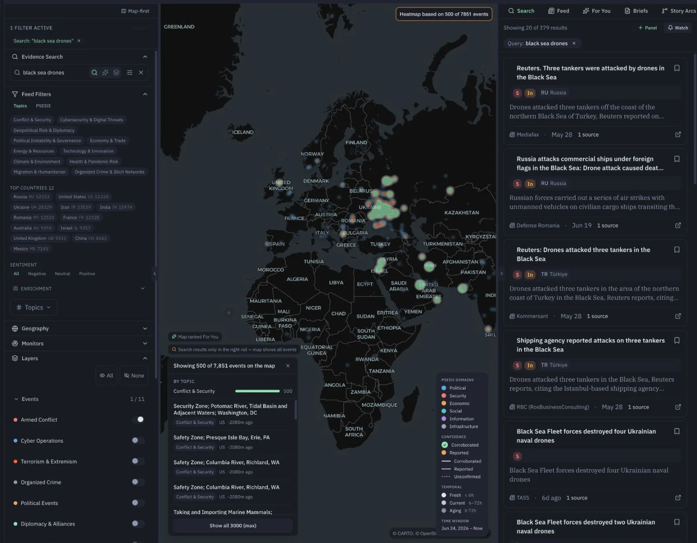Screen dimensions: 697x543
Task: Filter by Conflict & Security topic chip
Action: [32, 120]
